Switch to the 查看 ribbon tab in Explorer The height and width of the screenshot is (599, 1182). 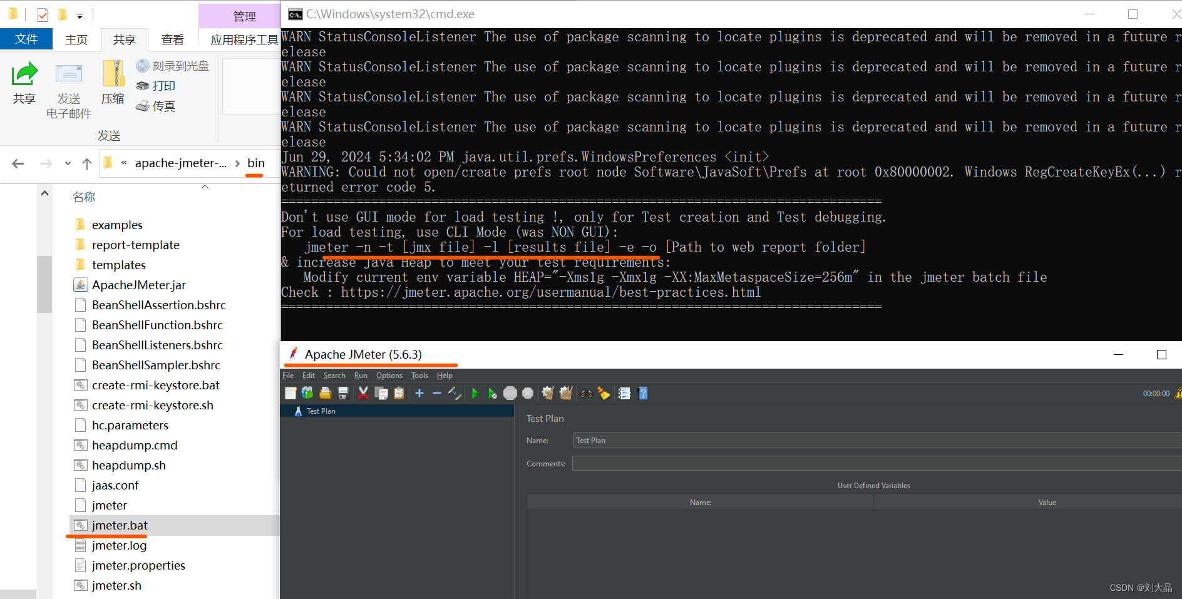tap(173, 39)
